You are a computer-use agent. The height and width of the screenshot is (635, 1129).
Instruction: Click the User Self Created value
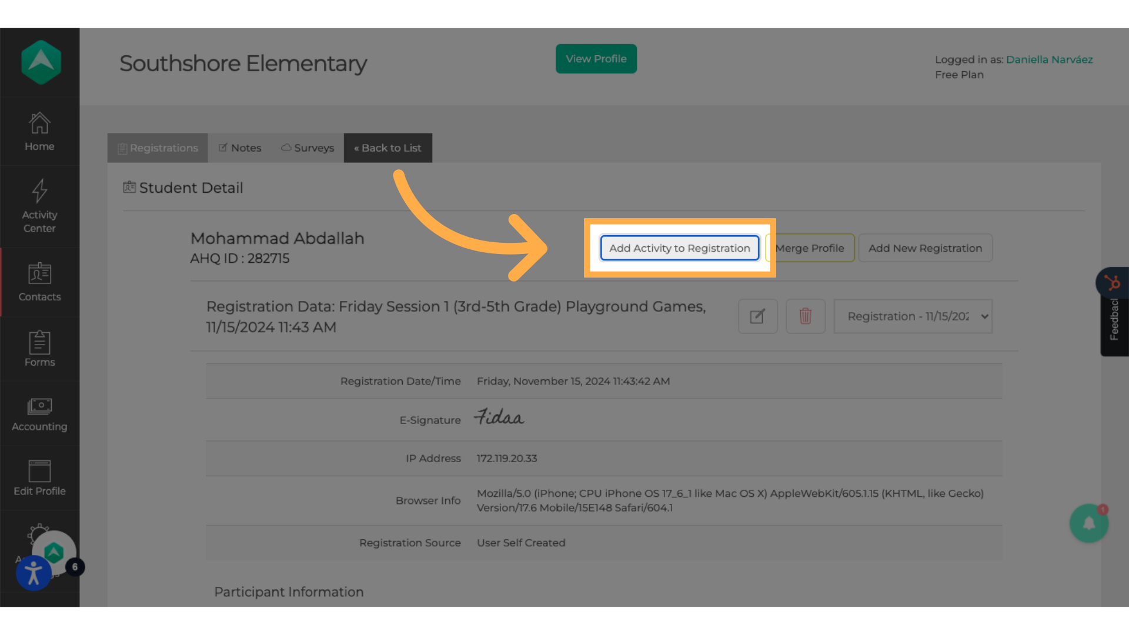pos(521,543)
